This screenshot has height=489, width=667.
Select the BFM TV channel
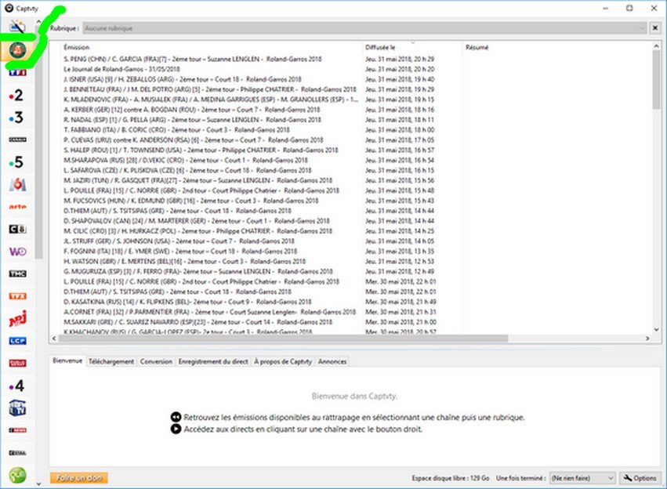(x=17, y=408)
